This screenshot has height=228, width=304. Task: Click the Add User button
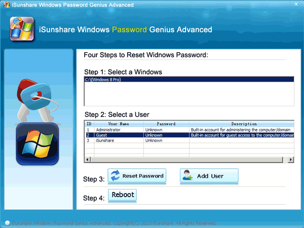tap(209, 176)
